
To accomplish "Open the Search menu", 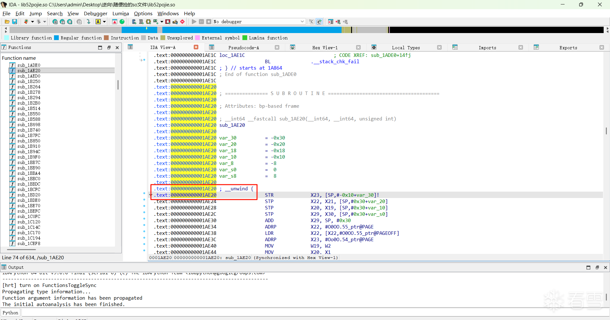I will click(x=55, y=13).
